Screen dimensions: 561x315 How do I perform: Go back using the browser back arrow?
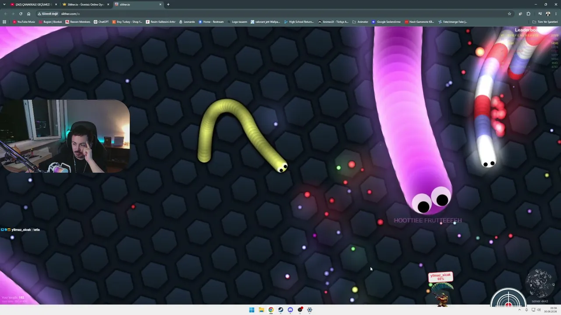pyautogui.click(x=5, y=14)
